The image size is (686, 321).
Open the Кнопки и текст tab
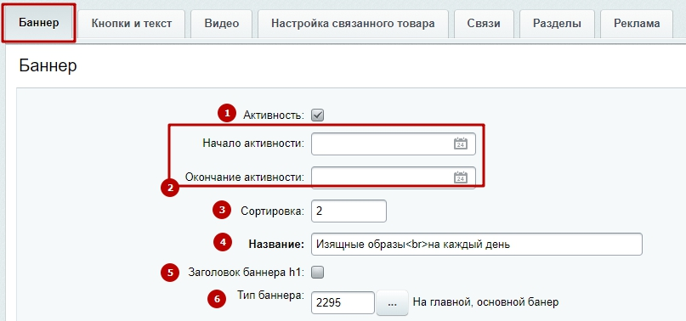pos(132,24)
